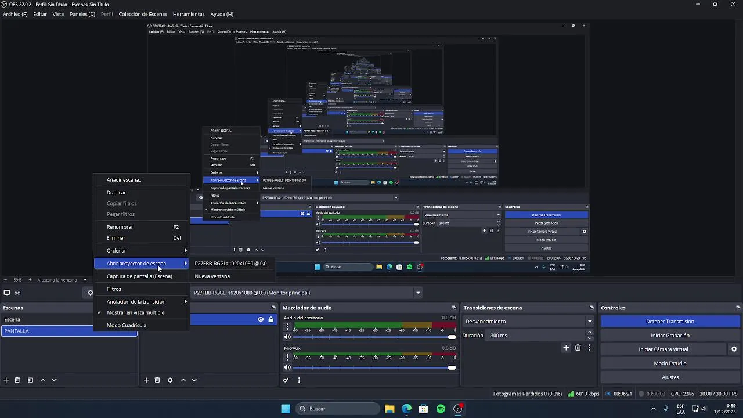Open audio mixer three-dot menu at panel bottom

click(299, 380)
